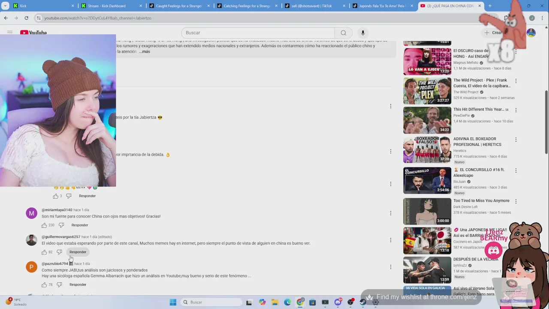The image size is (549, 309).
Task: Like the comment with 3 likes
Action: tap(55, 196)
